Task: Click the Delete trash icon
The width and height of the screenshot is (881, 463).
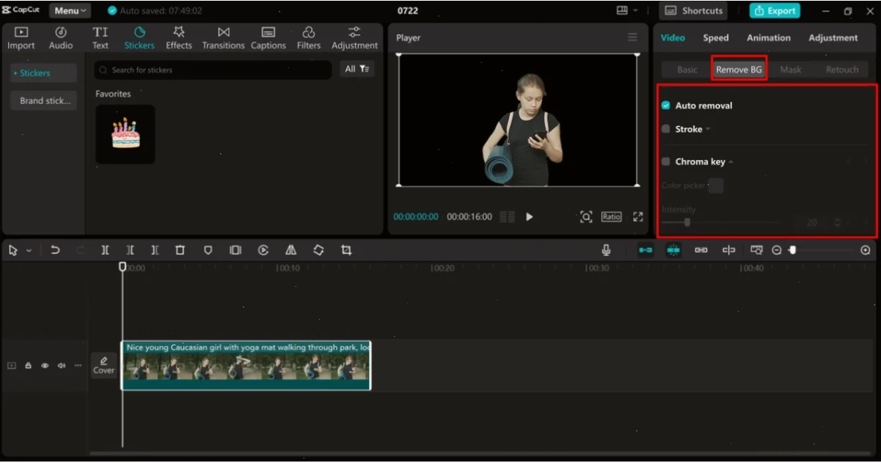Action: coord(180,250)
